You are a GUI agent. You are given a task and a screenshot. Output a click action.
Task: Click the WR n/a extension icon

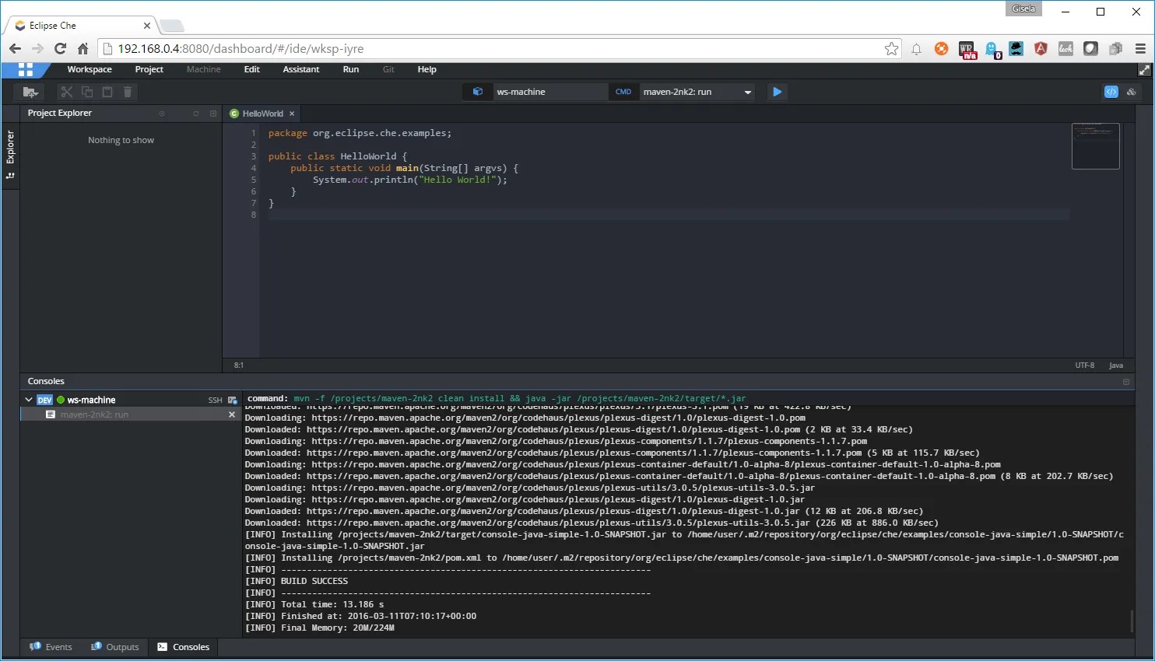tap(967, 50)
